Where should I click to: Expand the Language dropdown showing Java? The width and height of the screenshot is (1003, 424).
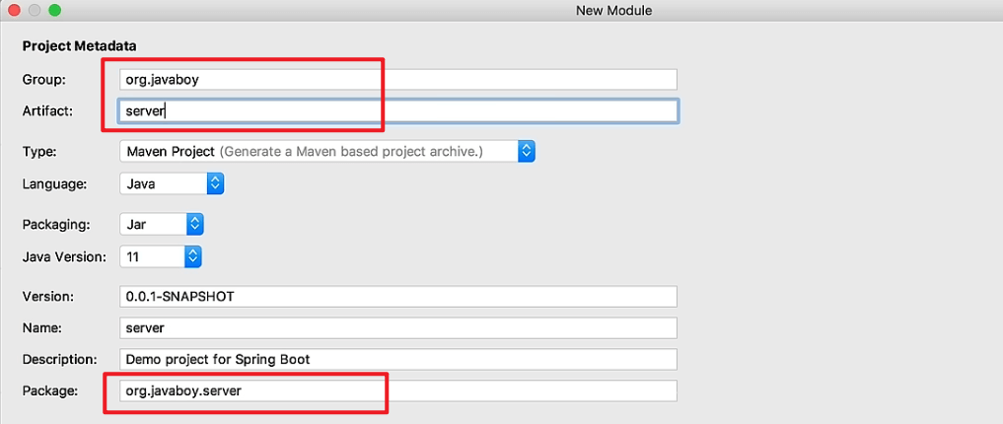tap(172, 183)
